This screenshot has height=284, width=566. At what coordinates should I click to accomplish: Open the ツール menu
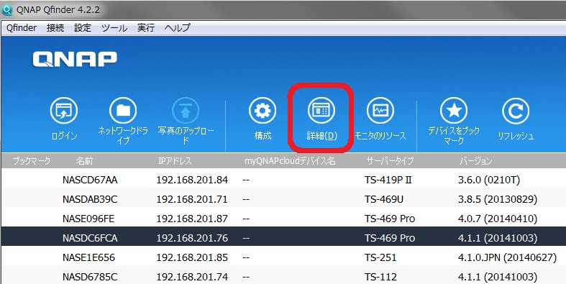[114, 28]
